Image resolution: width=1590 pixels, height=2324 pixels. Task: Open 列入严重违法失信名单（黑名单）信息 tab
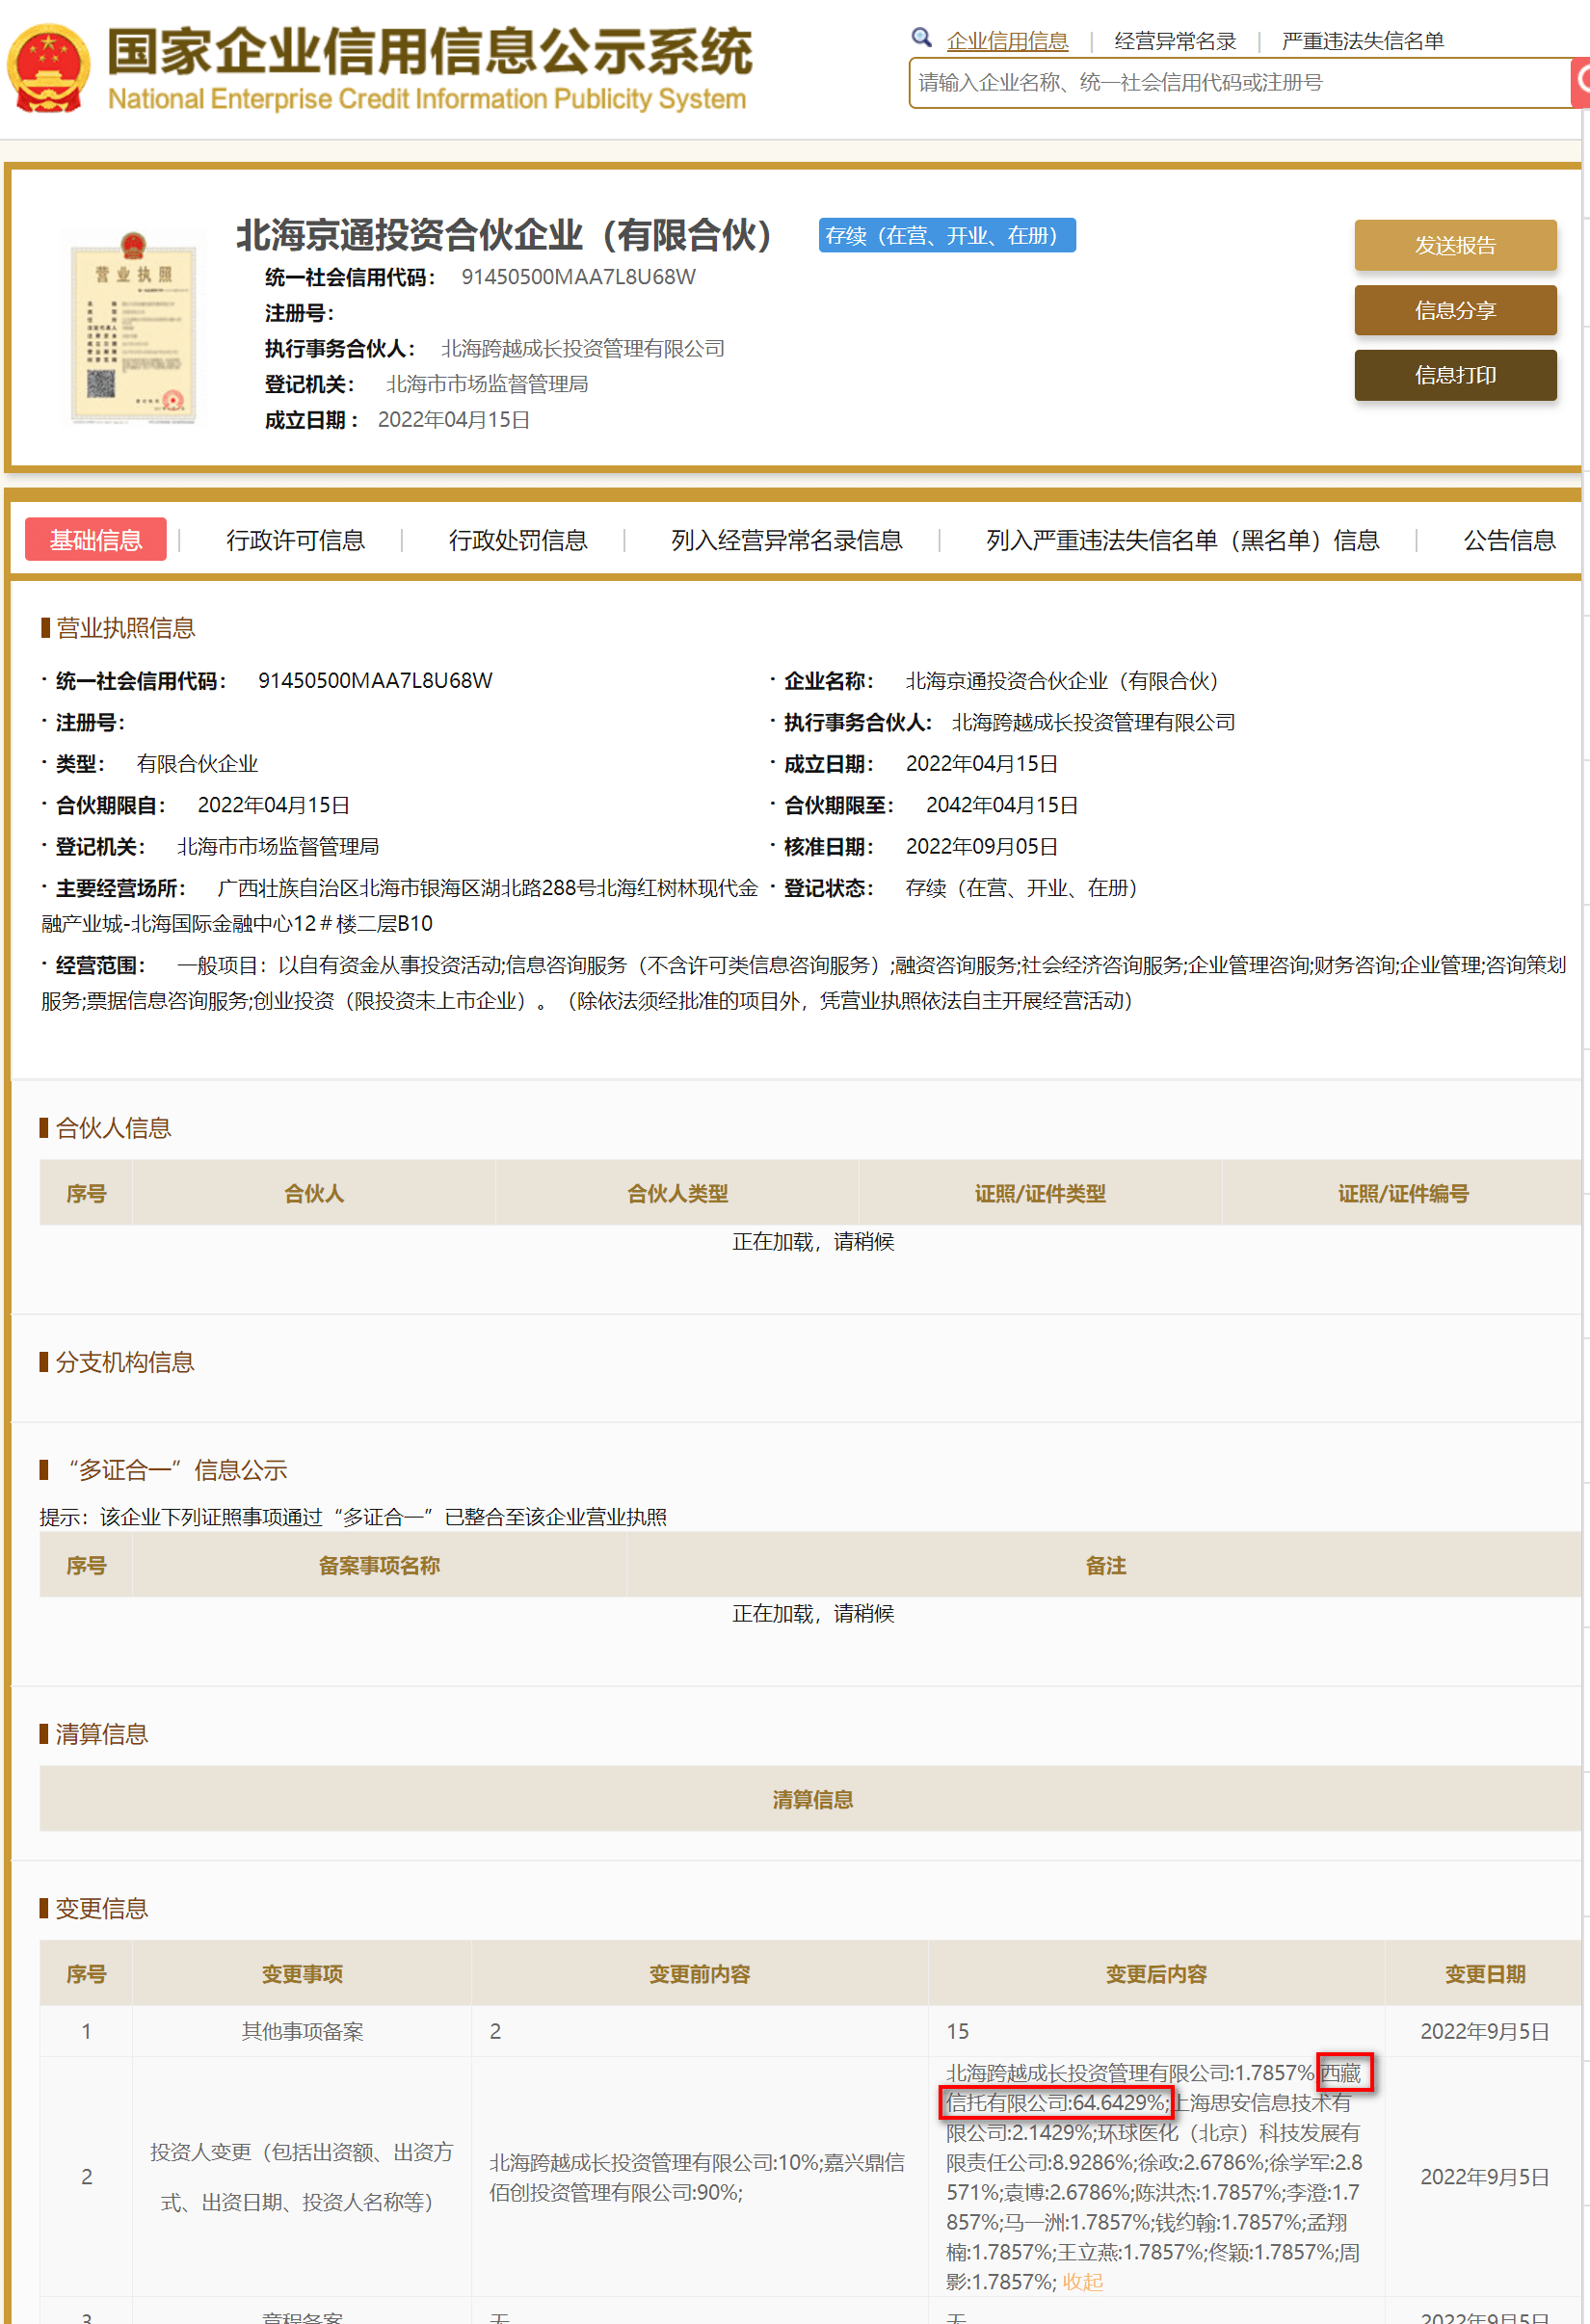point(1182,540)
